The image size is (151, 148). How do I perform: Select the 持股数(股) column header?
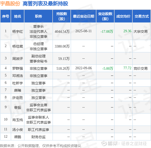[62, 16]
